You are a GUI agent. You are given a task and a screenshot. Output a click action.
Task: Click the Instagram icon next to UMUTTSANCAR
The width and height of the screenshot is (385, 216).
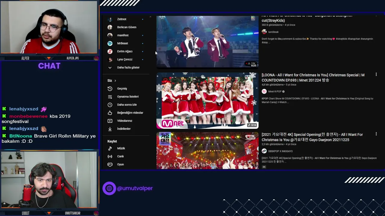96,213
